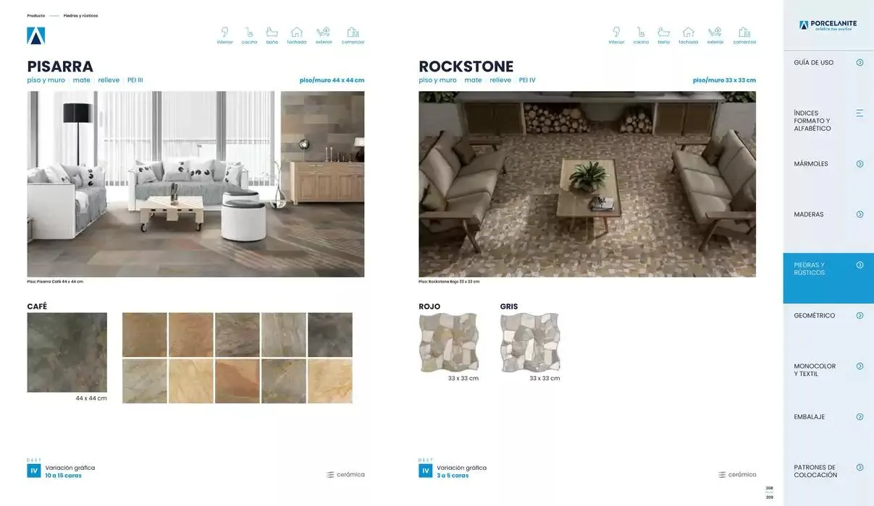
Task: Click the cocina icon above the Pisarra title
Action: coord(249,33)
